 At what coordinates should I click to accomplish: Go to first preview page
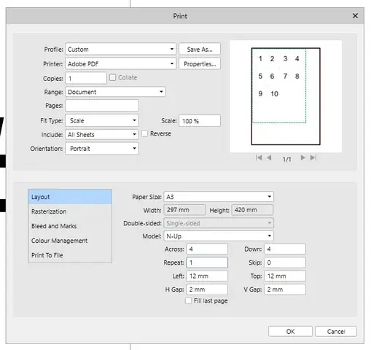tap(259, 158)
